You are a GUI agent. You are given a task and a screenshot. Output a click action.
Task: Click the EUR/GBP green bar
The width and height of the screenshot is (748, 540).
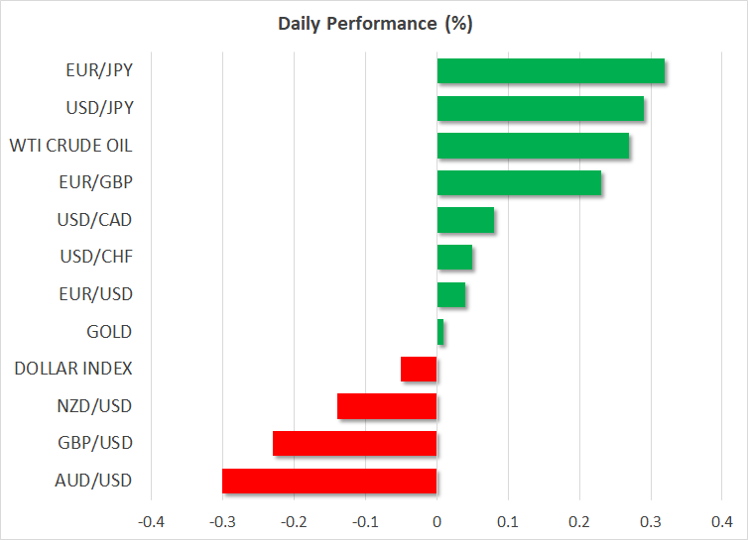coord(519,183)
